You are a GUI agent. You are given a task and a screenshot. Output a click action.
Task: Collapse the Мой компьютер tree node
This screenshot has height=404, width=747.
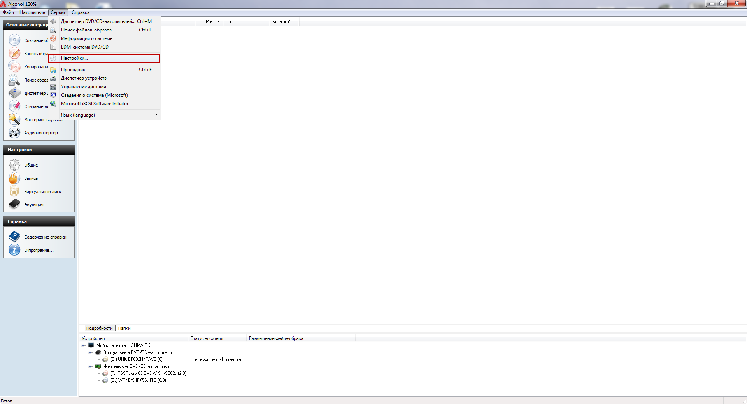pos(83,345)
